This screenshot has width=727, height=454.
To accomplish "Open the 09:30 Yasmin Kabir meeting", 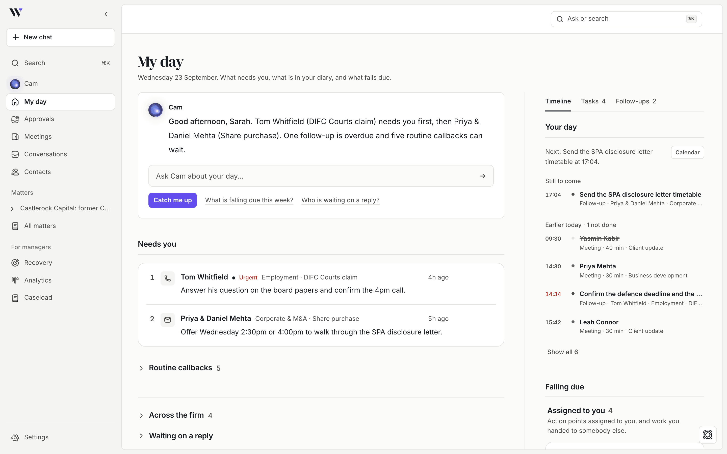I will (x=624, y=243).
